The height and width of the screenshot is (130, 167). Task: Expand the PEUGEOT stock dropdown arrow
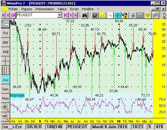(60, 15)
